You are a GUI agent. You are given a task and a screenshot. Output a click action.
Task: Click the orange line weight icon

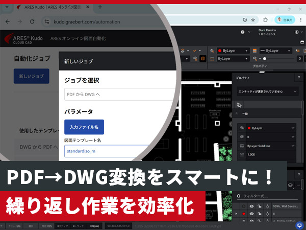(254, 51)
